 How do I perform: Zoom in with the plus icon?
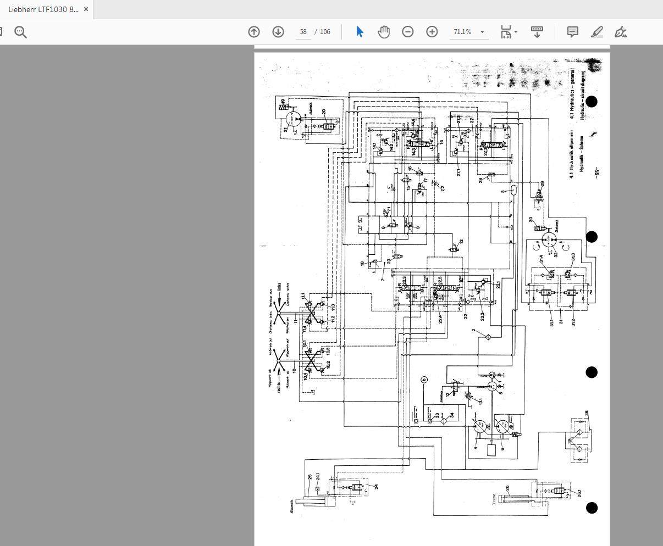click(432, 32)
